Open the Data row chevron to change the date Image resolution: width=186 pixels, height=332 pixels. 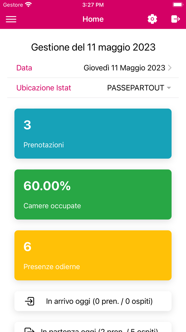pyautogui.click(x=170, y=68)
